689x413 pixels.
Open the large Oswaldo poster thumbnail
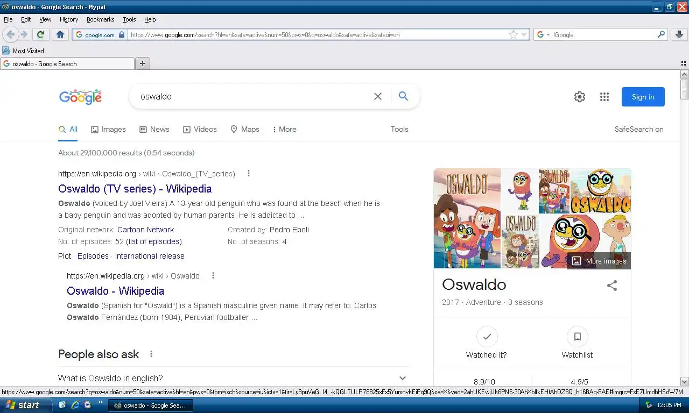[467, 218]
